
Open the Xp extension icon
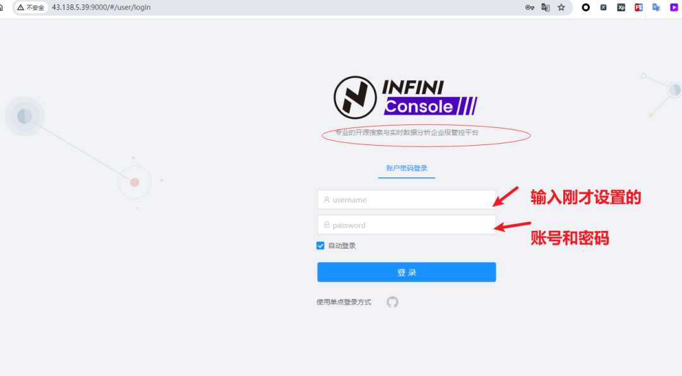621,8
